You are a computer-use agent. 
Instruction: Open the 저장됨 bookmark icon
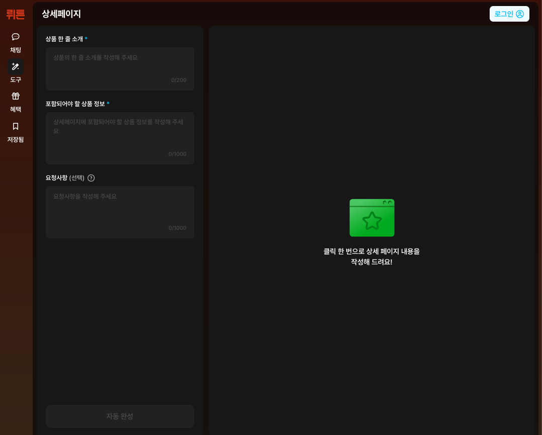coord(16,126)
